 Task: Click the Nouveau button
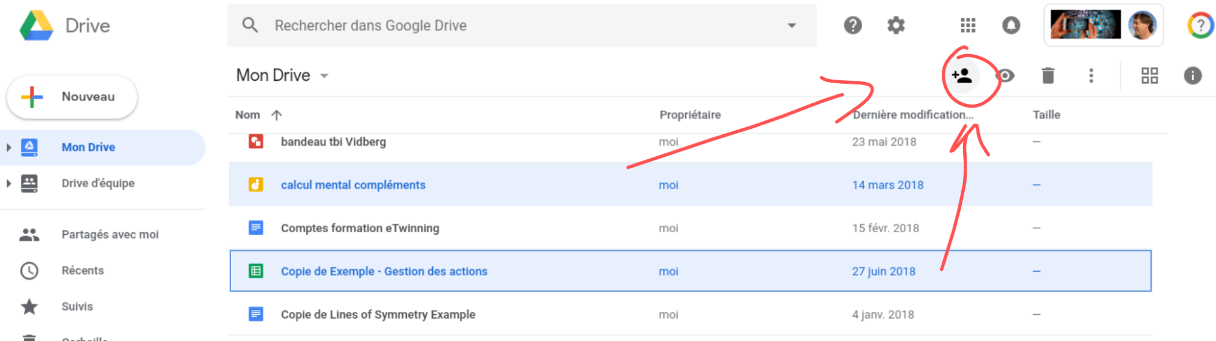tap(72, 97)
